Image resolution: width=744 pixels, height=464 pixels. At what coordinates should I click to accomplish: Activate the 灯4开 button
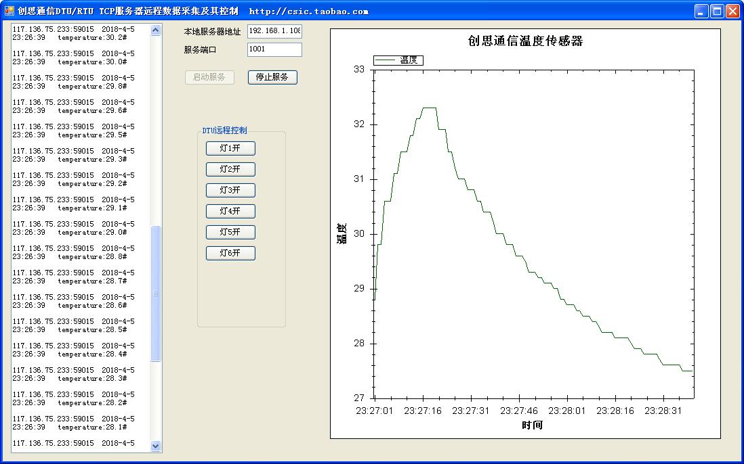tap(230, 211)
